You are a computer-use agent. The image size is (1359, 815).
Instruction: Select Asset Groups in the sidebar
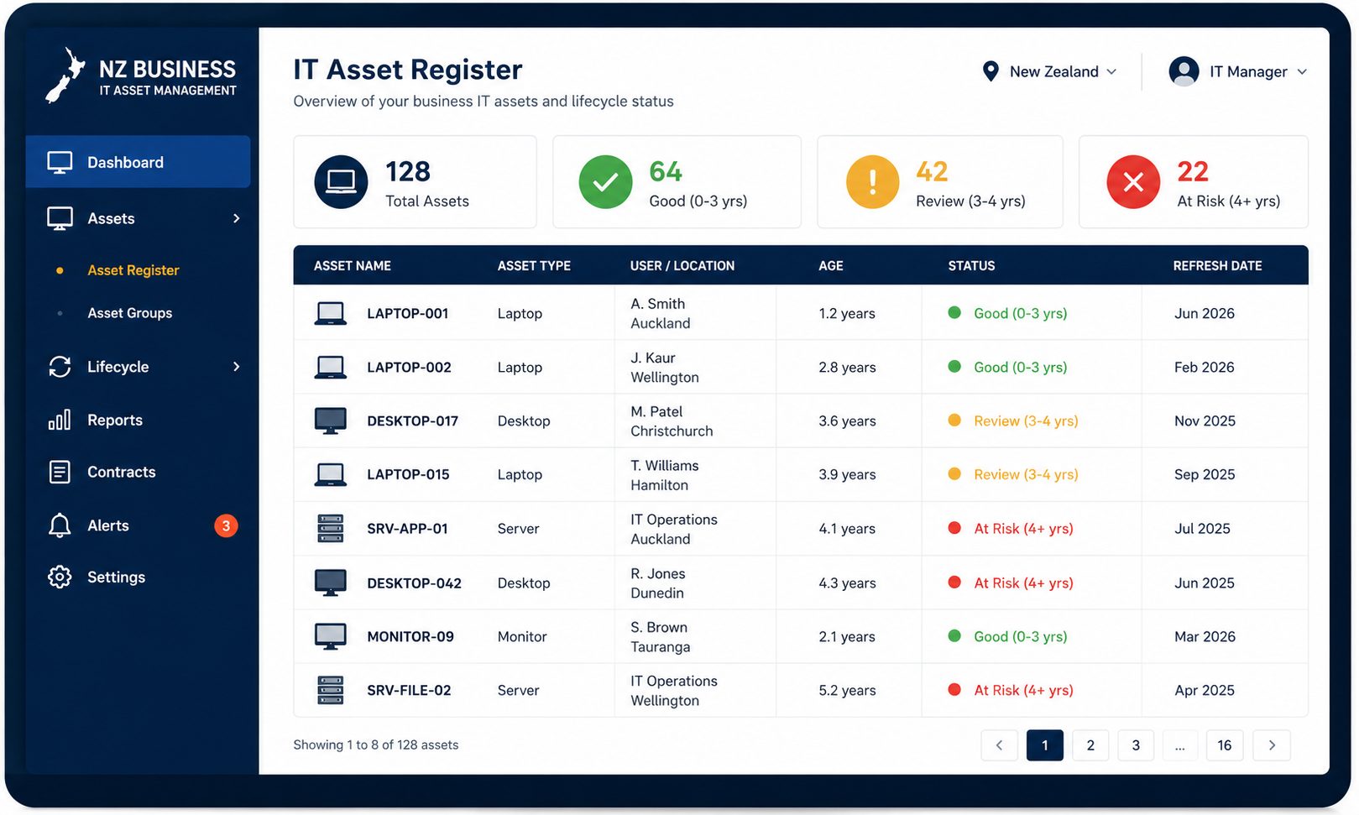[x=130, y=313]
